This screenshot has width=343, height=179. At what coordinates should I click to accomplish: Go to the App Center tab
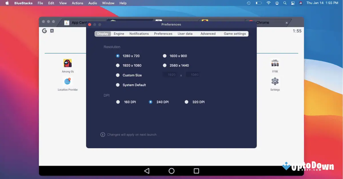click(76, 22)
